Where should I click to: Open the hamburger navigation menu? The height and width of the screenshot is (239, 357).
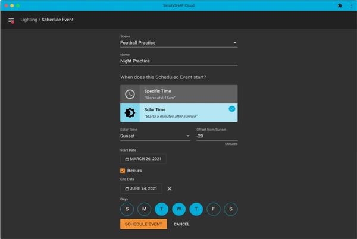11,20
